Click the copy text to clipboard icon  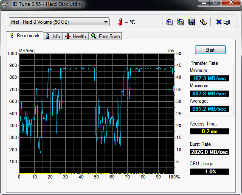point(169,22)
